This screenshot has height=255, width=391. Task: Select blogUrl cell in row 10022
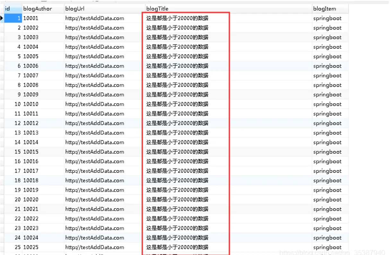(104, 219)
